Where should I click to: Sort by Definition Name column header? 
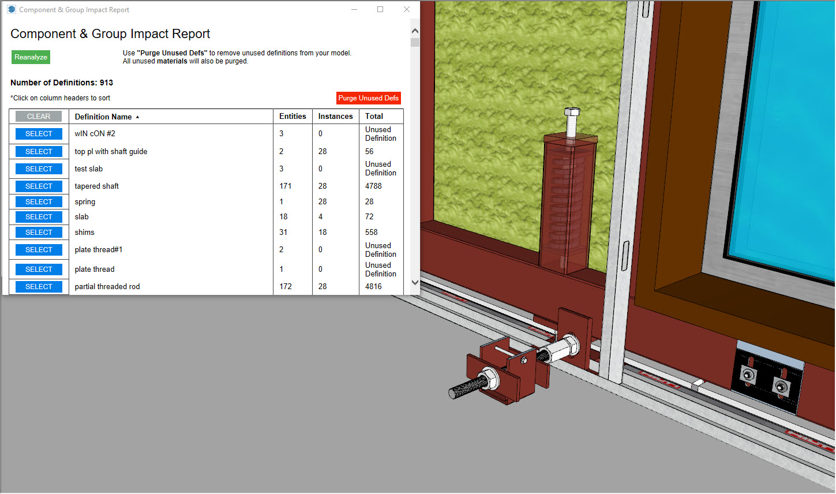(x=103, y=117)
